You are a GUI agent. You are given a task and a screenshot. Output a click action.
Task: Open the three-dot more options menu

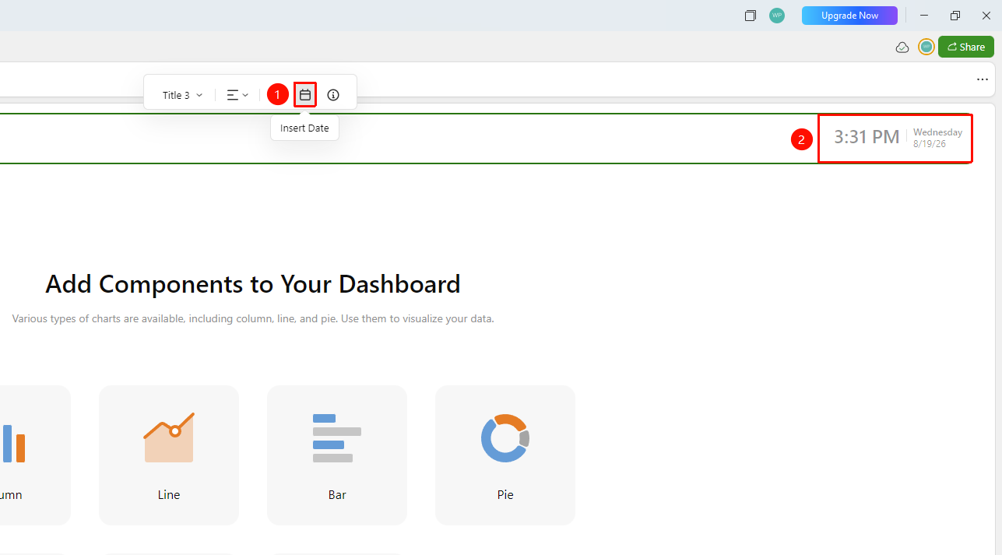[x=983, y=79]
